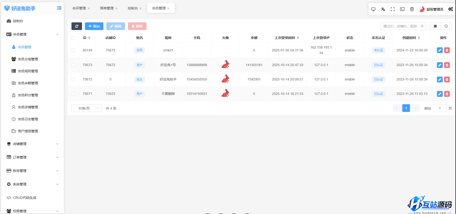Open 会员详情管理 in the sidebar
This screenshot has width=456, height=214.
tap(32, 107)
